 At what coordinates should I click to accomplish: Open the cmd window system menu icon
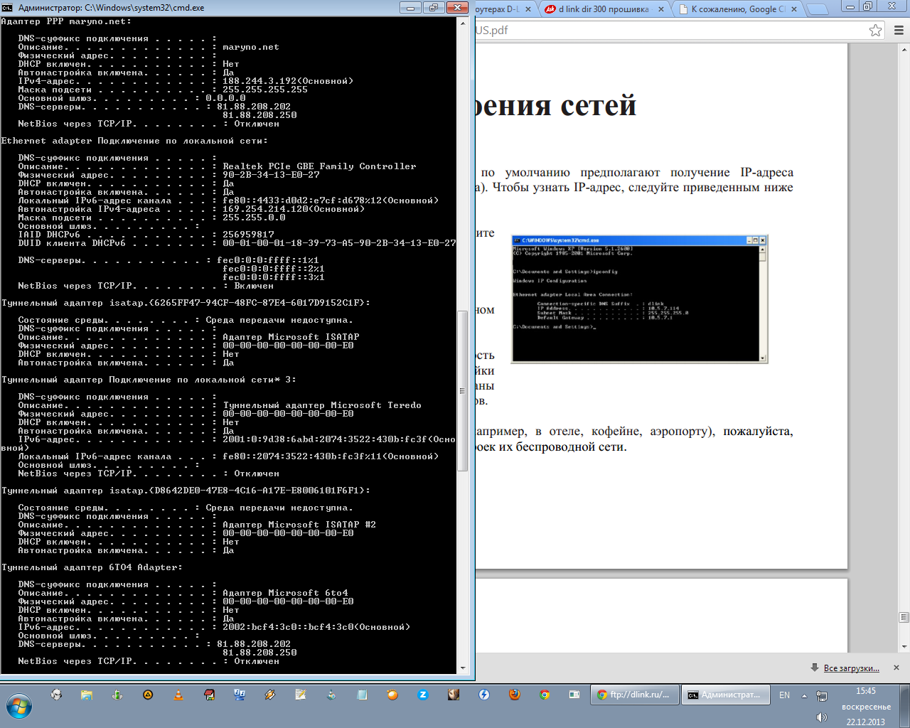pyautogui.click(x=7, y=8)
